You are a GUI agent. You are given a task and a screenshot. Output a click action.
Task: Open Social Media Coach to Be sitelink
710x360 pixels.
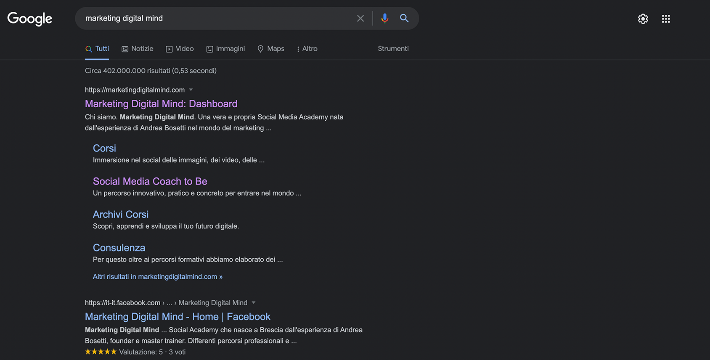[x=150, y=181]
